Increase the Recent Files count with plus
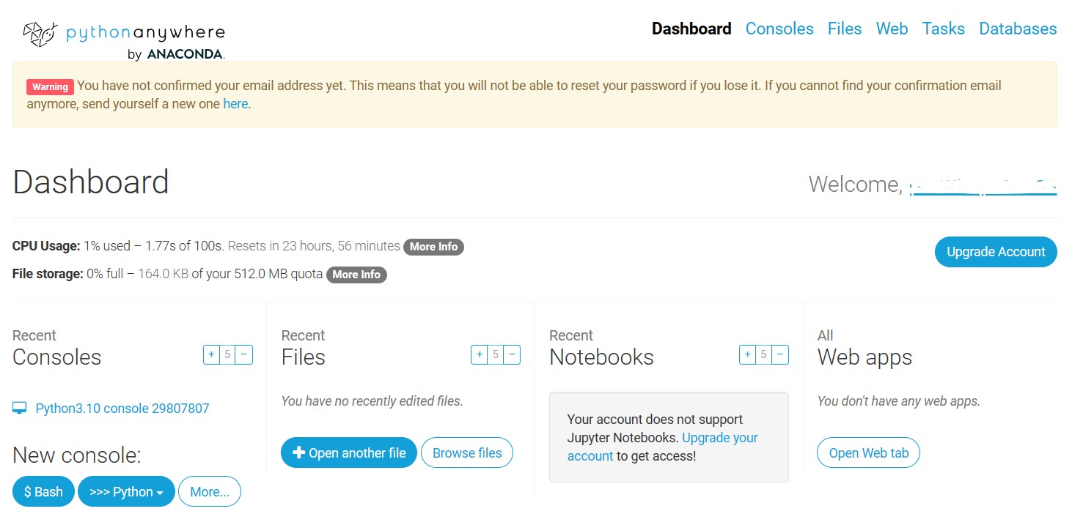1072x525 pixels. click(480, 355)
